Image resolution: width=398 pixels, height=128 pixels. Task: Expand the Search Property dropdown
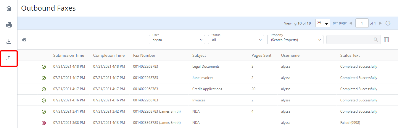click(x=295, y=40)
